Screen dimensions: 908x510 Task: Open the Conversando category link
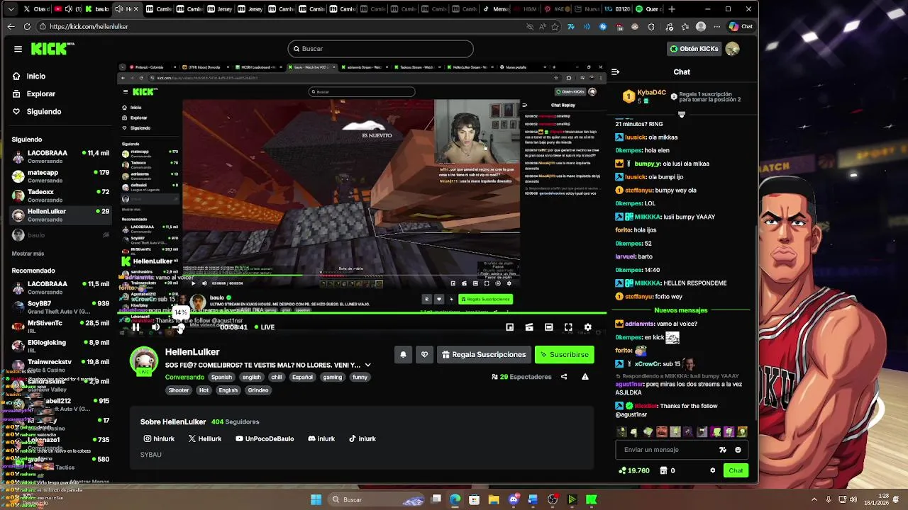(x=184, y=377)
